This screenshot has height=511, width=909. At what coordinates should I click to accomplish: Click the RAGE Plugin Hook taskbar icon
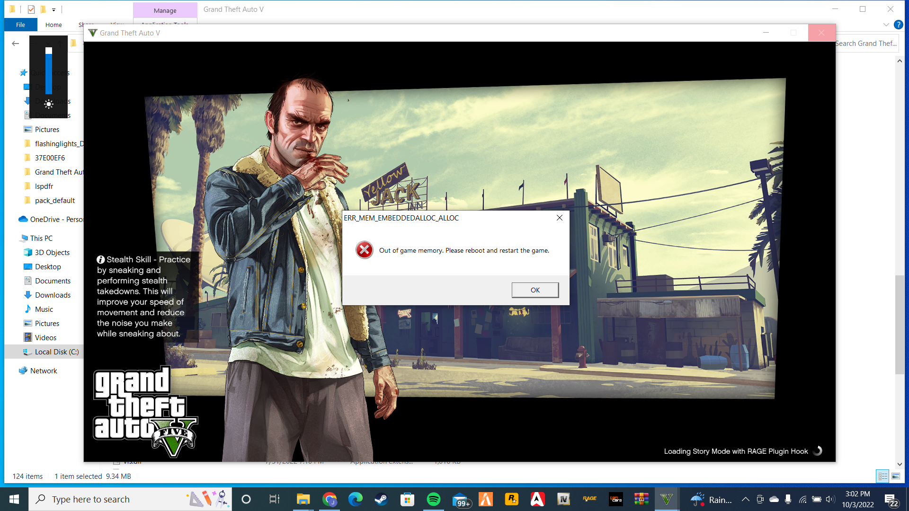(589, 499)
